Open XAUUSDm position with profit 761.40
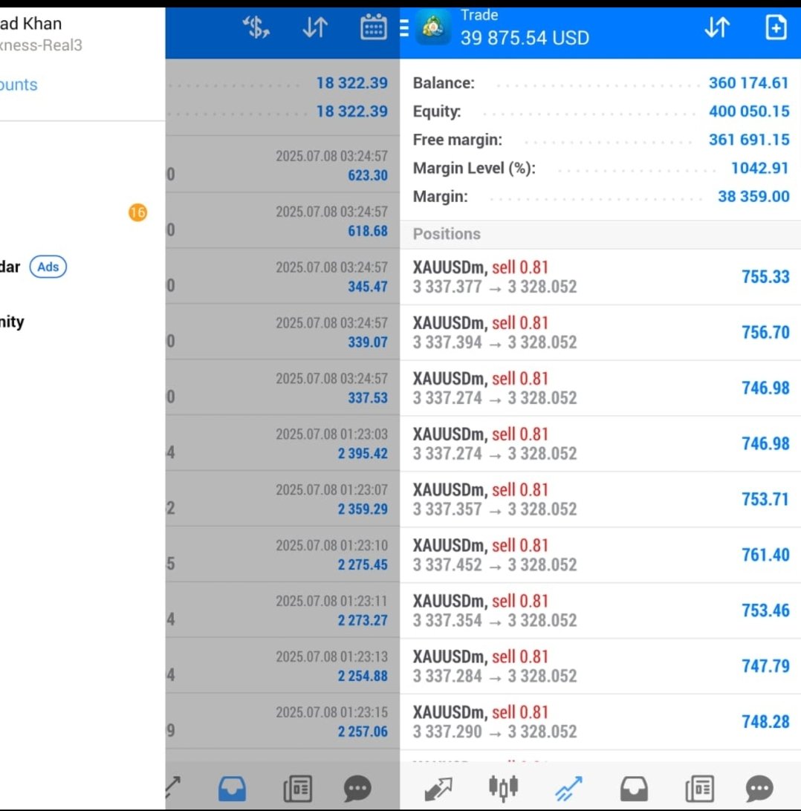Screen dimensions: 801x811 pyautogui.click(x=600, y=555)
